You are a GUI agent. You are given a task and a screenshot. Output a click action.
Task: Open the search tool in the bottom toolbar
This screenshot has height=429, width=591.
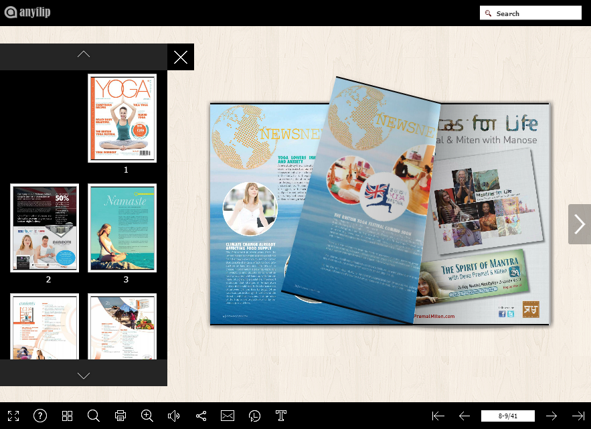pos(94,416)
